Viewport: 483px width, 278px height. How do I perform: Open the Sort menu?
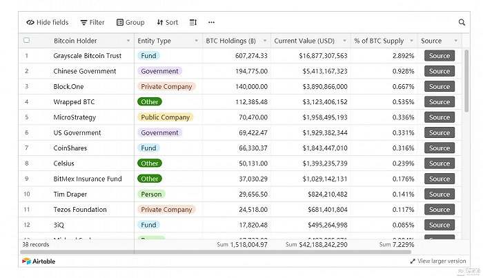[167, 22]
